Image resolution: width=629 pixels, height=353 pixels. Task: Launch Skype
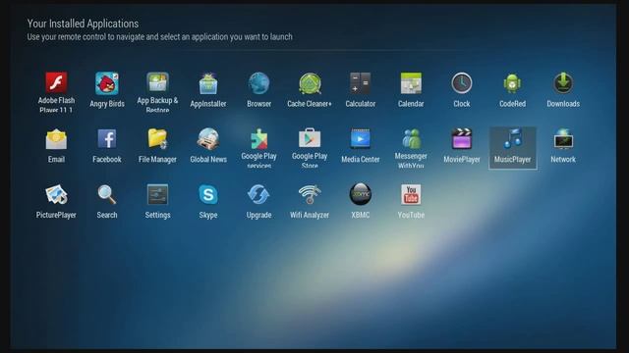(208, 202)
